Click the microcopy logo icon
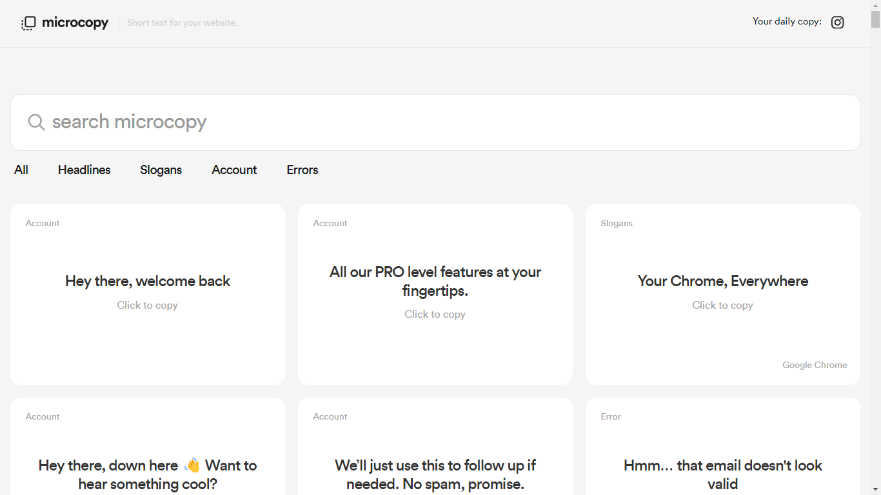The height and width of the screenshot is (495, 881). (x=28, y=23)
